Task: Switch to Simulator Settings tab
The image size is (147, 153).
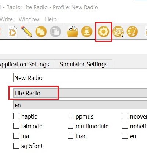Action: point(83,64)
